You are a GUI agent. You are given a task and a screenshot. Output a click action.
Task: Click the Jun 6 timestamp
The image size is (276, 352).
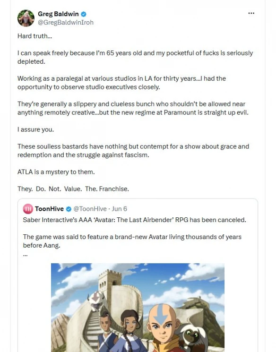(x=119, y=209)
